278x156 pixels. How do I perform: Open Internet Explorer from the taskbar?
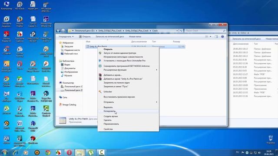click(x=15, y=153)
